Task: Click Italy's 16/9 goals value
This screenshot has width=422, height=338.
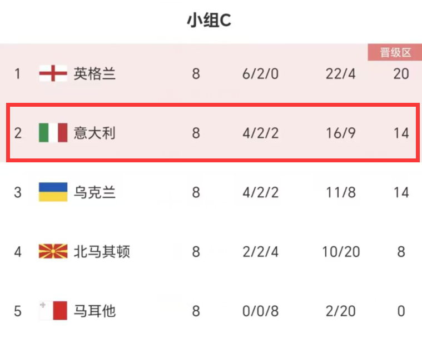Action: (x=340, y=133)
